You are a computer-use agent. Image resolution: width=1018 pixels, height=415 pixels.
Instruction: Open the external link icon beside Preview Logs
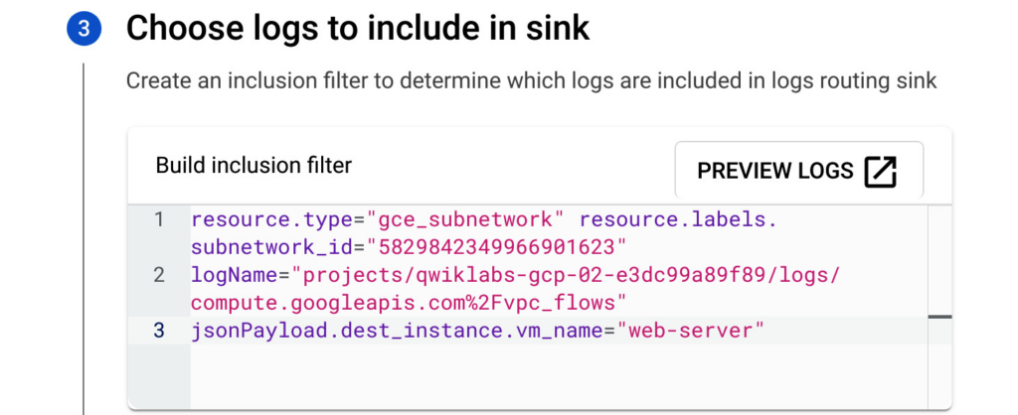tap(881, 171)
